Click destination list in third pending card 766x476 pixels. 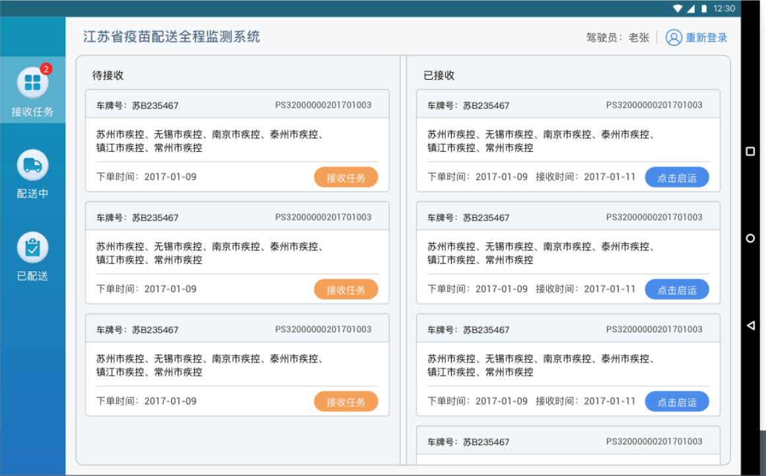[210, 366]
